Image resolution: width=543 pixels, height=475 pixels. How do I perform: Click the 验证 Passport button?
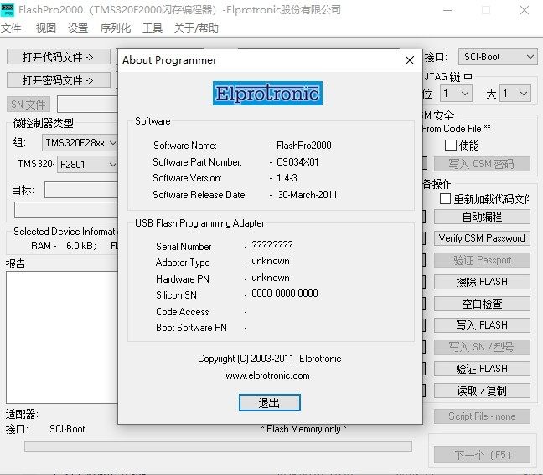coord(482,260)
